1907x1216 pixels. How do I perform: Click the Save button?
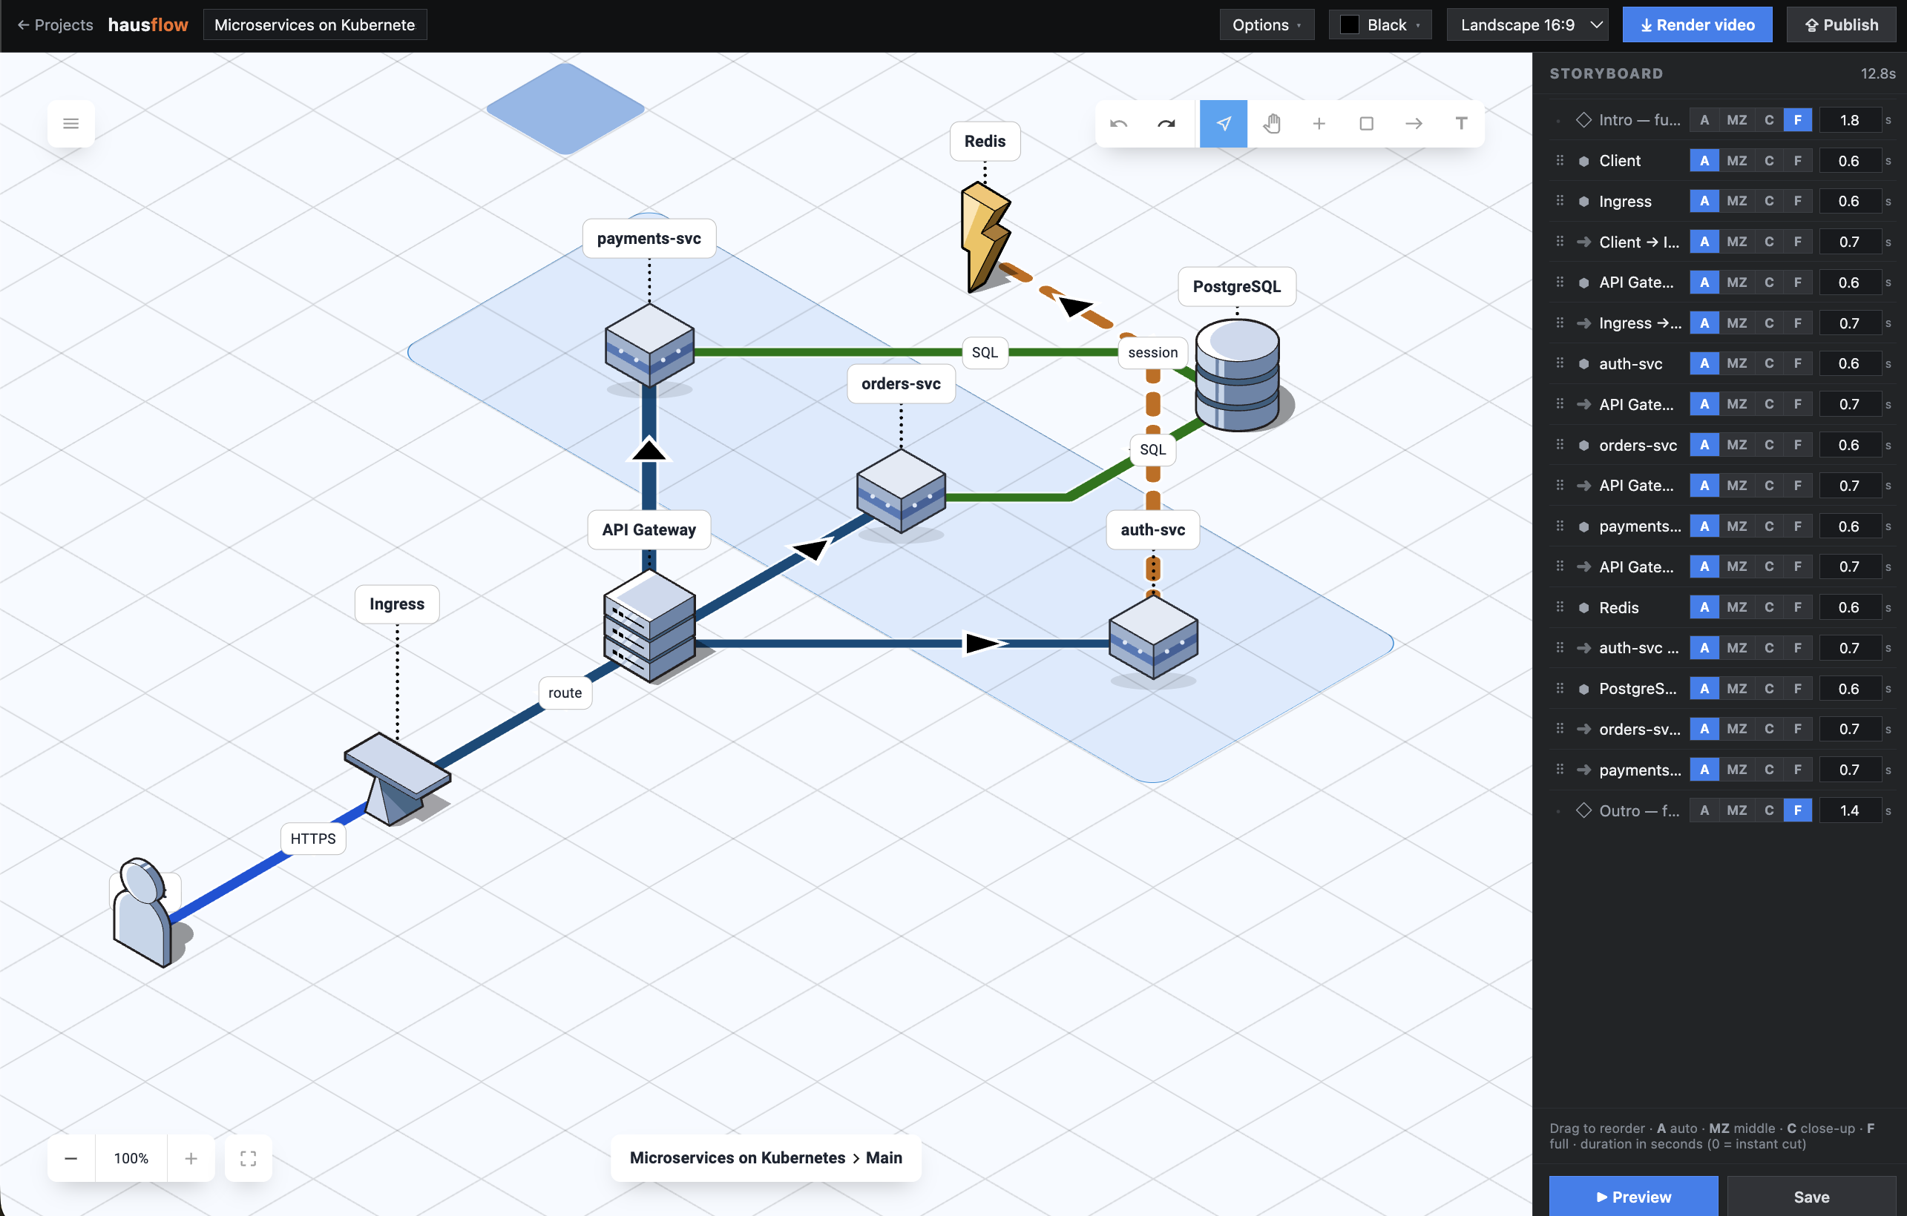coord(1811,1196)
